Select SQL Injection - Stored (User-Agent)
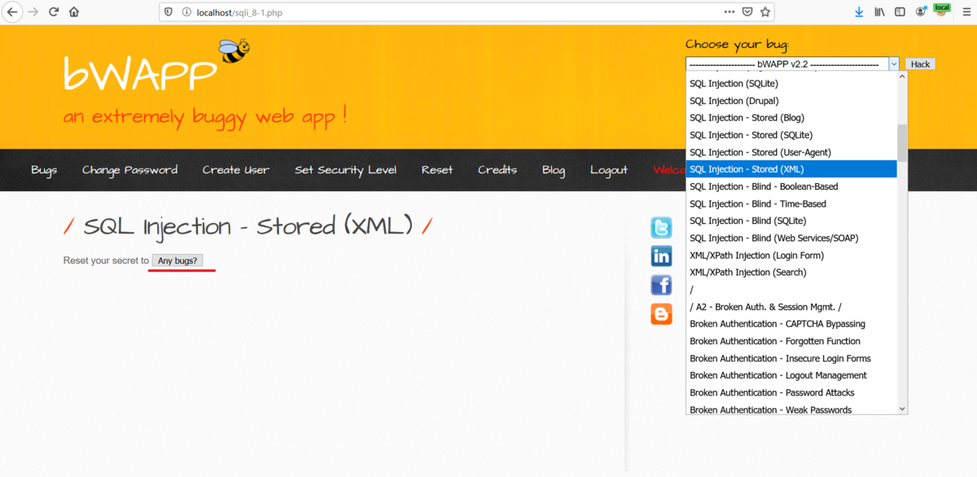 [791, 152]
